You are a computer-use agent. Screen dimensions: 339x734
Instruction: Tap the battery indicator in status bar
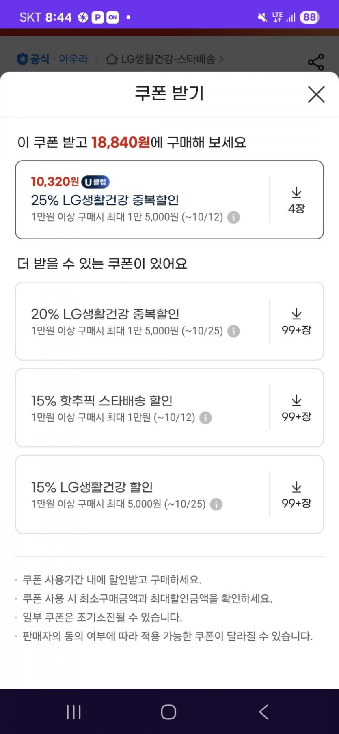tap(309, 17)
